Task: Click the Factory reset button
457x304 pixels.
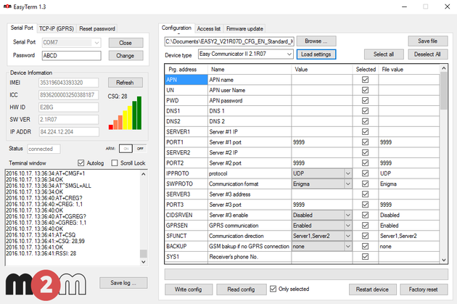Action: point(424,289)
